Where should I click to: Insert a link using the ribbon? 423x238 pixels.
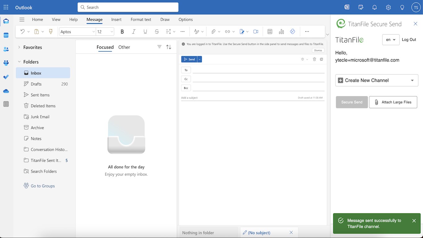tap(228, 31)
